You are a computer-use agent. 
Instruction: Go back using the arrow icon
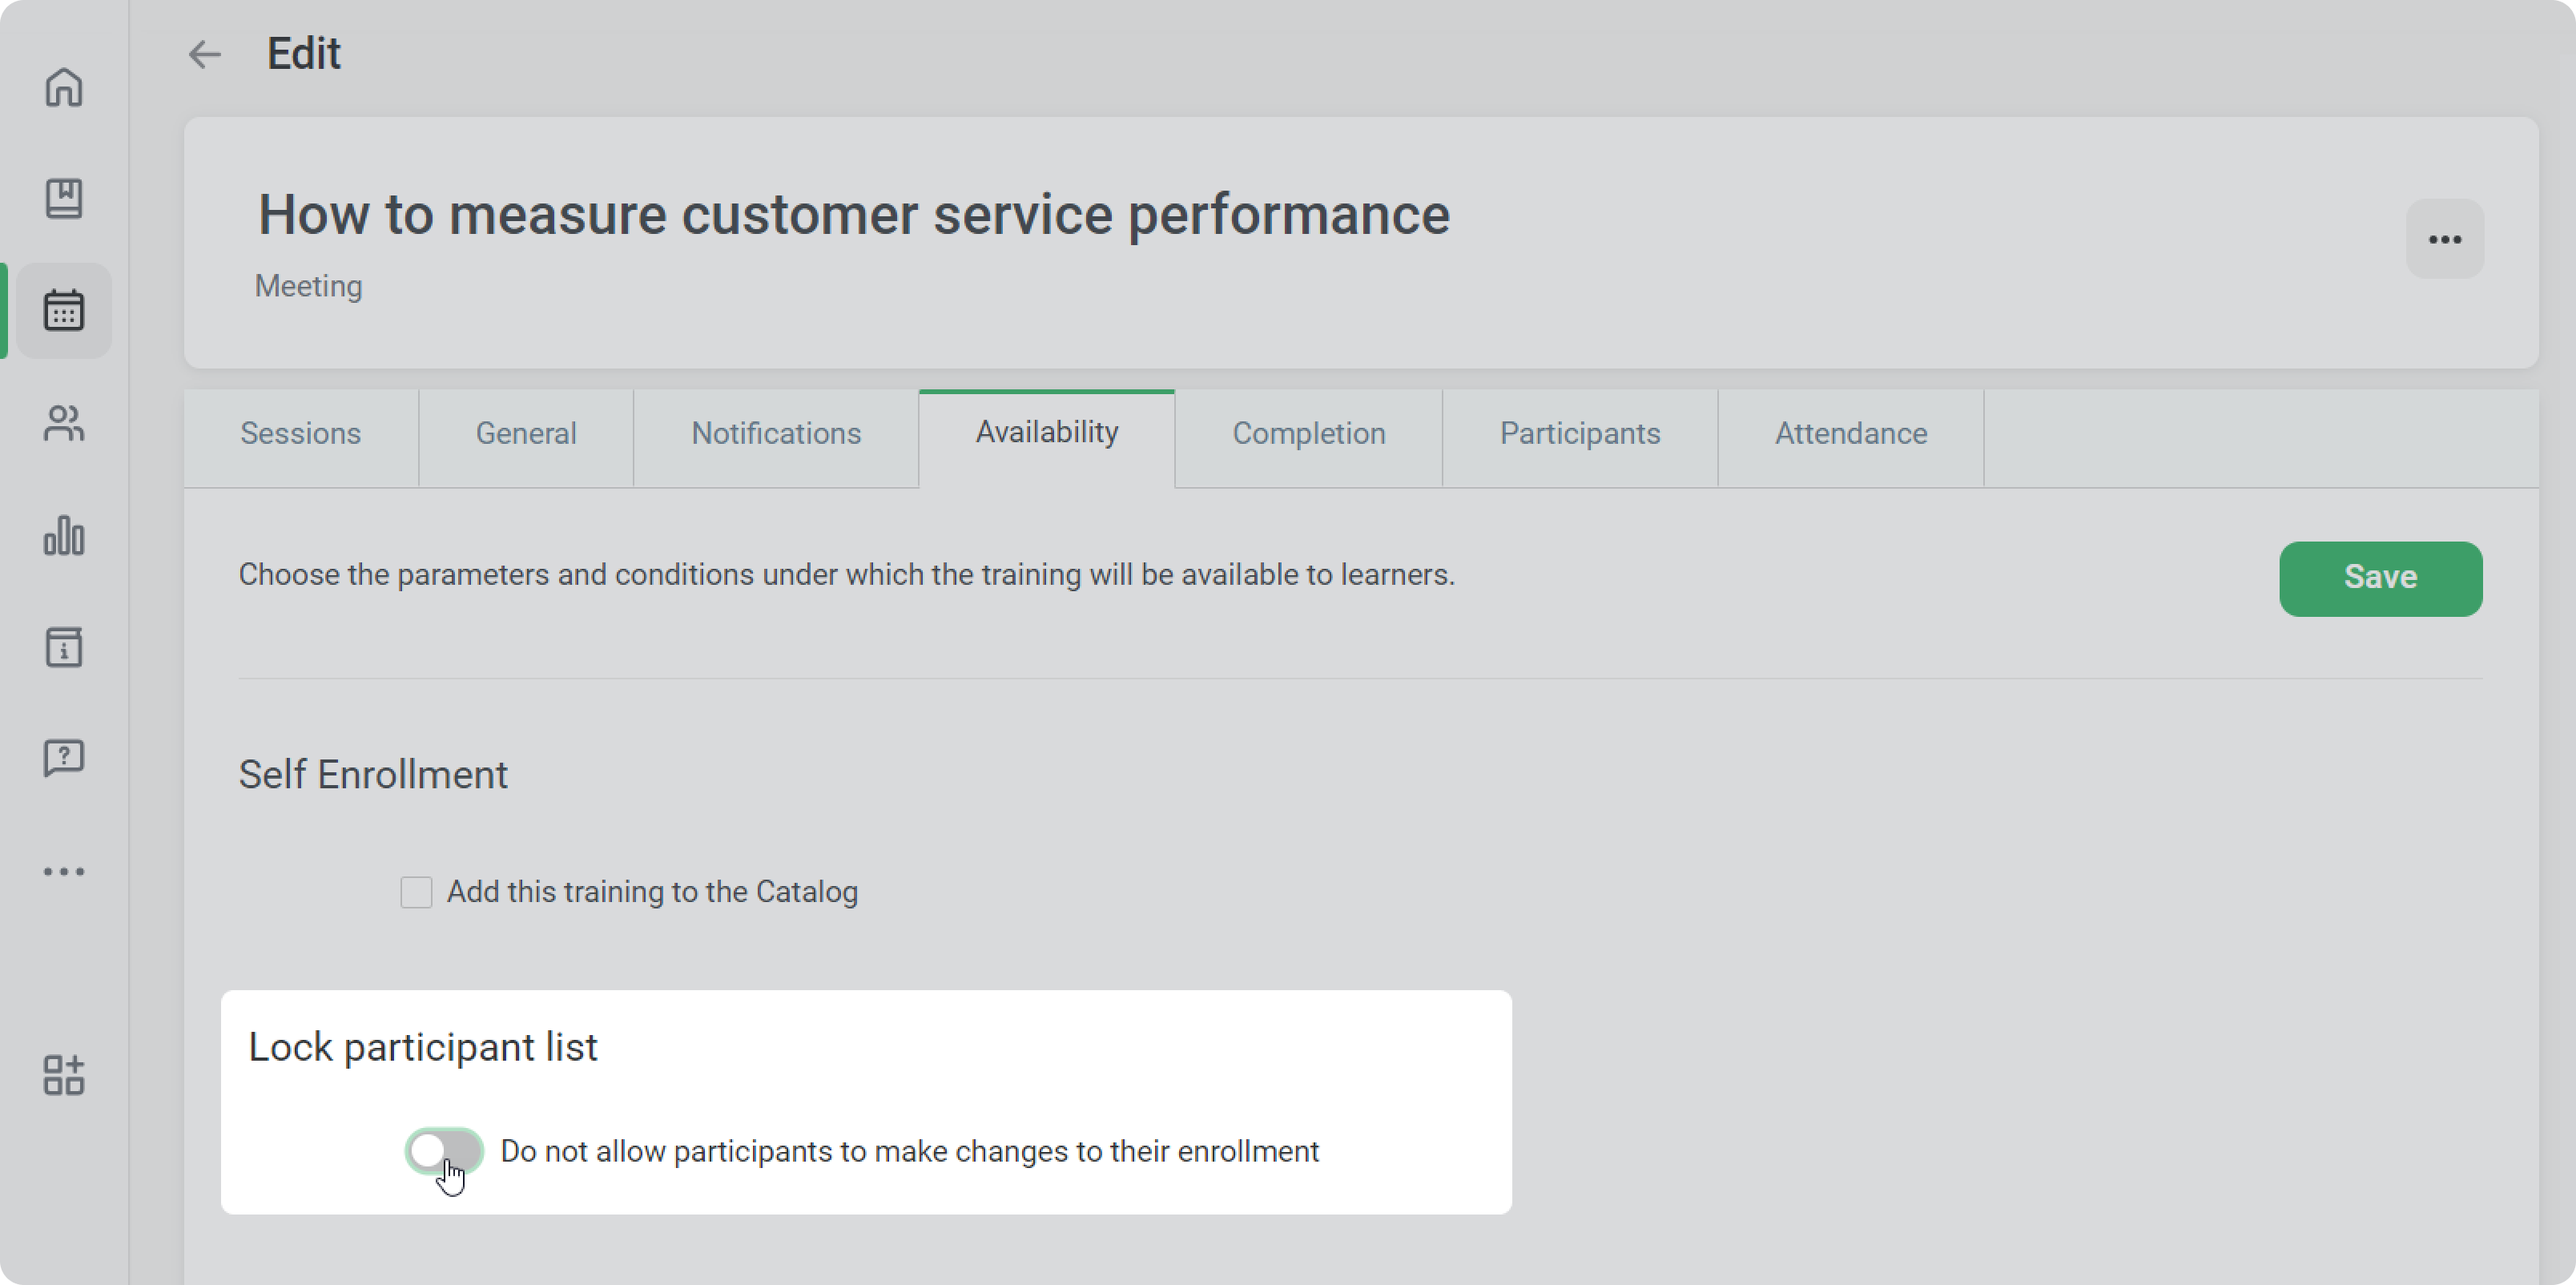[205, 54]
